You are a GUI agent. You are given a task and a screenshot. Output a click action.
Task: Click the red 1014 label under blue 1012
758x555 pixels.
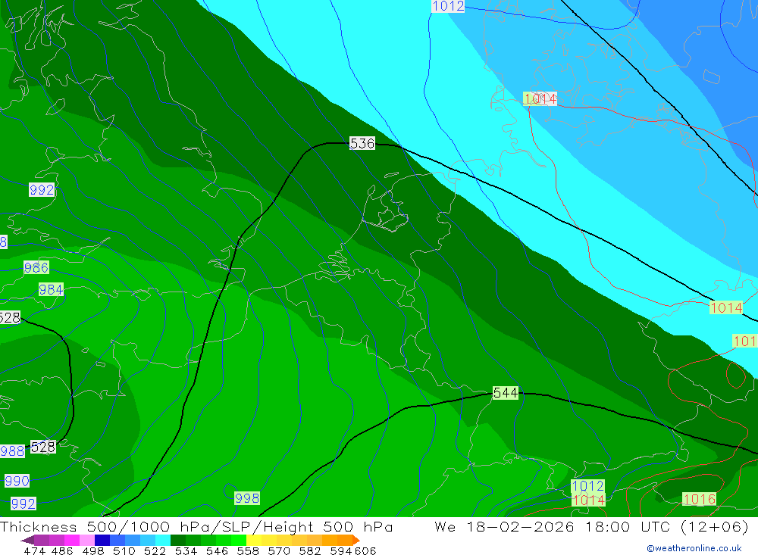coord(588,500)
